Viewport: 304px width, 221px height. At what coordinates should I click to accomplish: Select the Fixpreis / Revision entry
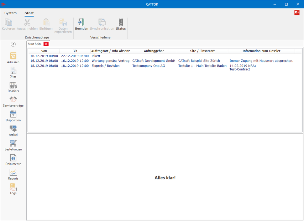pyautogui.click(x=106, y=66)
